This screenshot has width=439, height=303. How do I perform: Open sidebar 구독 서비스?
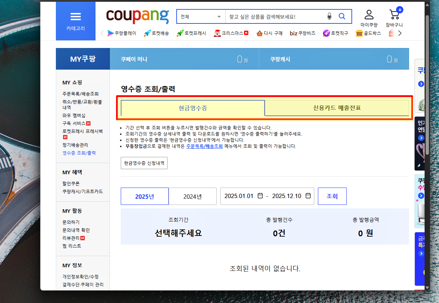(x=74, y=123)
